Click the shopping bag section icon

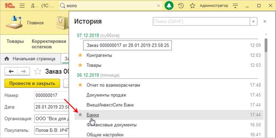coord(62,23)
